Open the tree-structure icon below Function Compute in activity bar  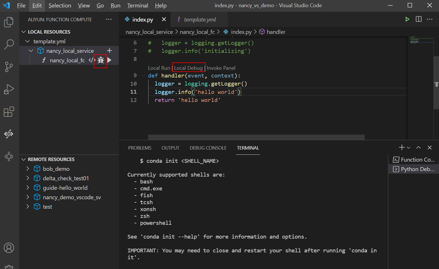point(9,156)
